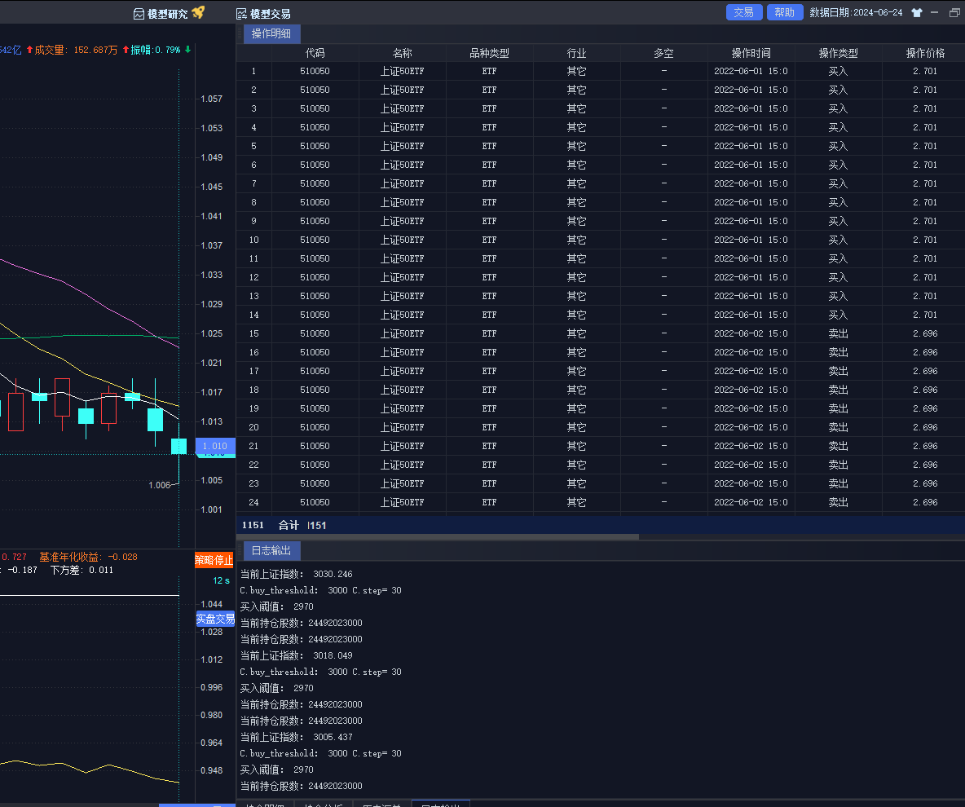Select row number 18
Viewport: 965px width, 807px height.
tap(253, 390)
